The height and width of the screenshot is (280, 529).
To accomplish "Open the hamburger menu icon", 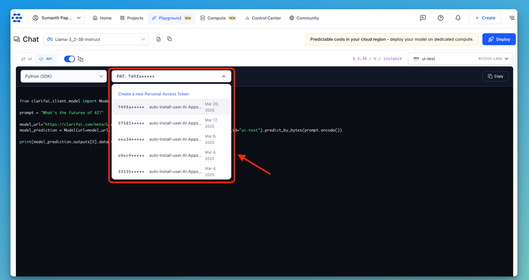I will click(512, 18).
